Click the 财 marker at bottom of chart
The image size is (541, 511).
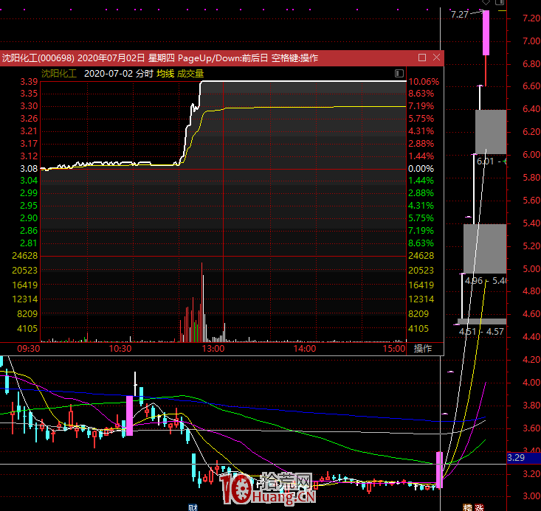193,507
